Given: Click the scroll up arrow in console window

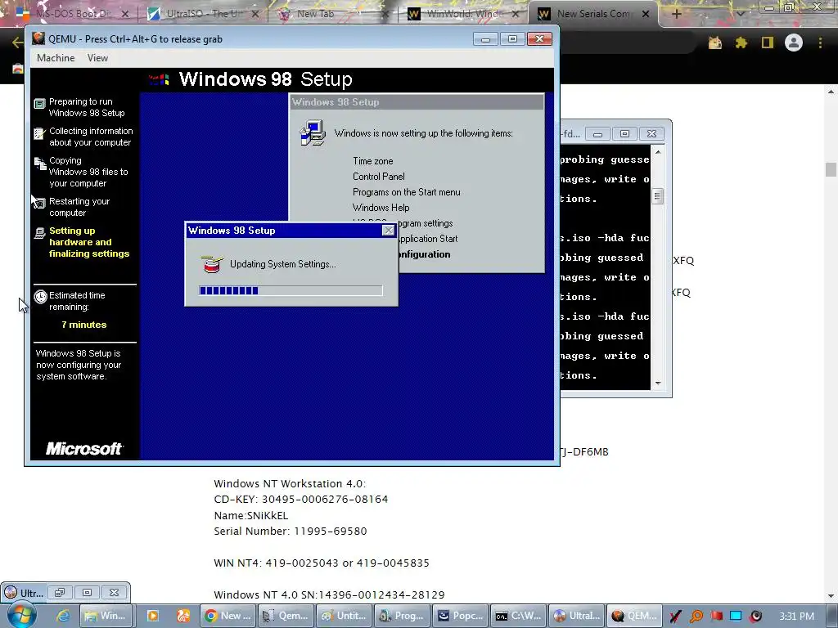Looking at the screenshot, I should click(658, 152).
